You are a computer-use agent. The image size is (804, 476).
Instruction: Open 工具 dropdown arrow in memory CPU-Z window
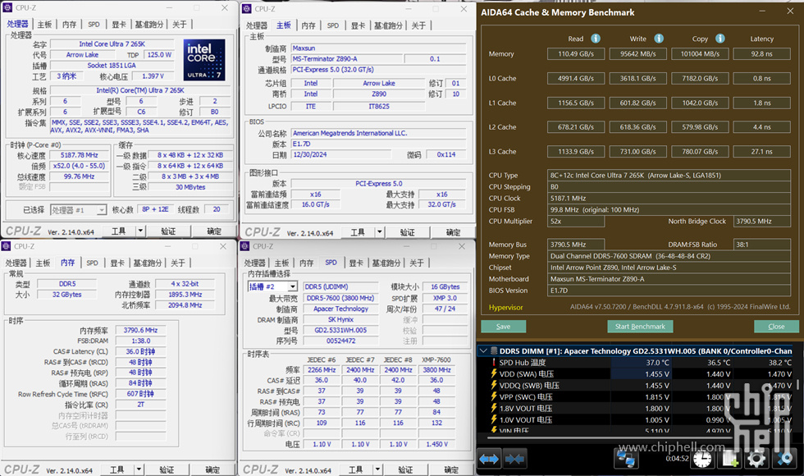coord(139,469)
